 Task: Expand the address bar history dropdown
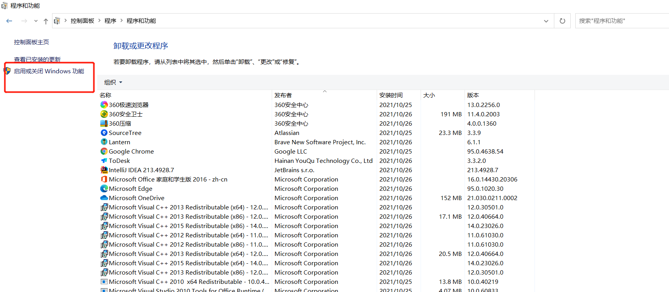point(546,21)
